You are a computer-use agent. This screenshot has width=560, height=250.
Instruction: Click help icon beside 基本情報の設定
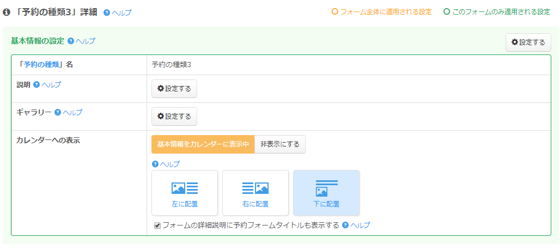71,41
